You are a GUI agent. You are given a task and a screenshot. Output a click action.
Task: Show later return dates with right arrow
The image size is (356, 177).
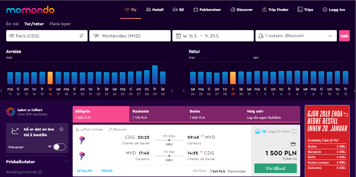(354, 91)
